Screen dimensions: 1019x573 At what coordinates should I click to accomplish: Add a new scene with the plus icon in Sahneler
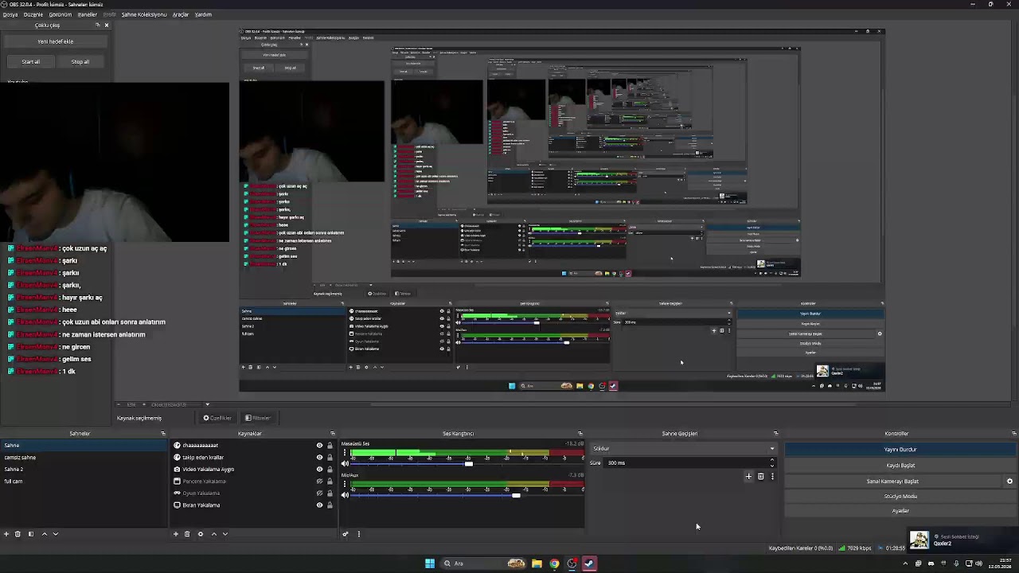pyautogui.click(x=6, y=534)
